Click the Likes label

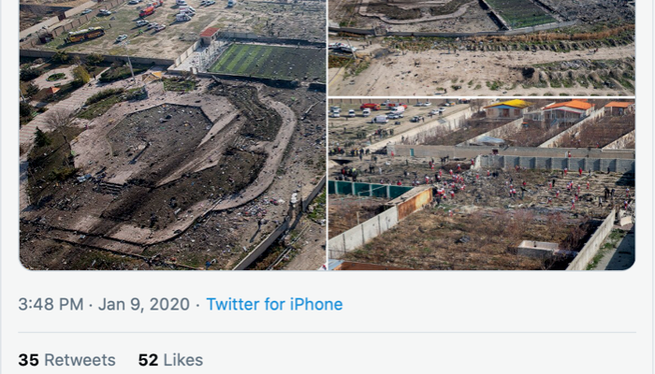[183, 360]
